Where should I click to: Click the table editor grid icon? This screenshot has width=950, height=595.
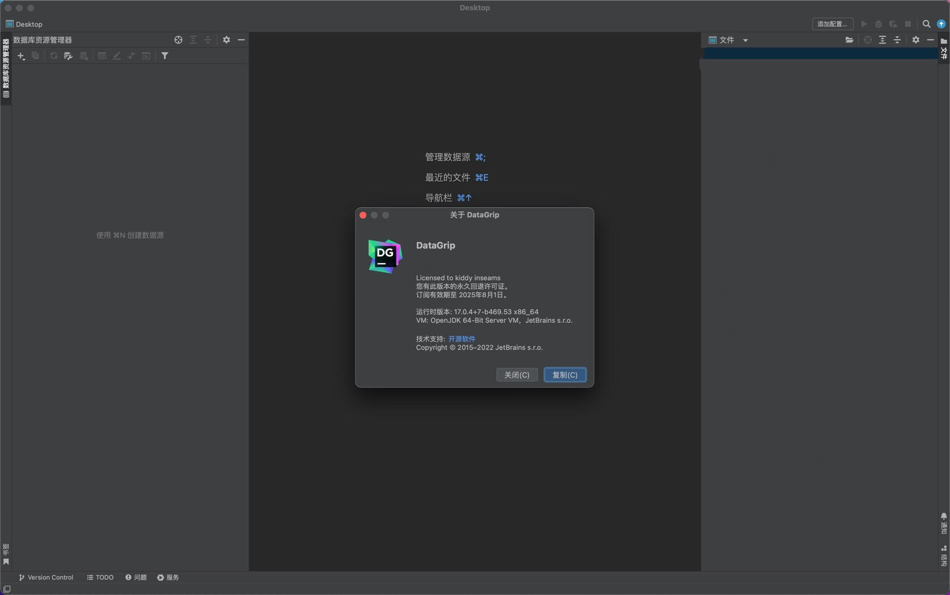(x=102, y=55)
